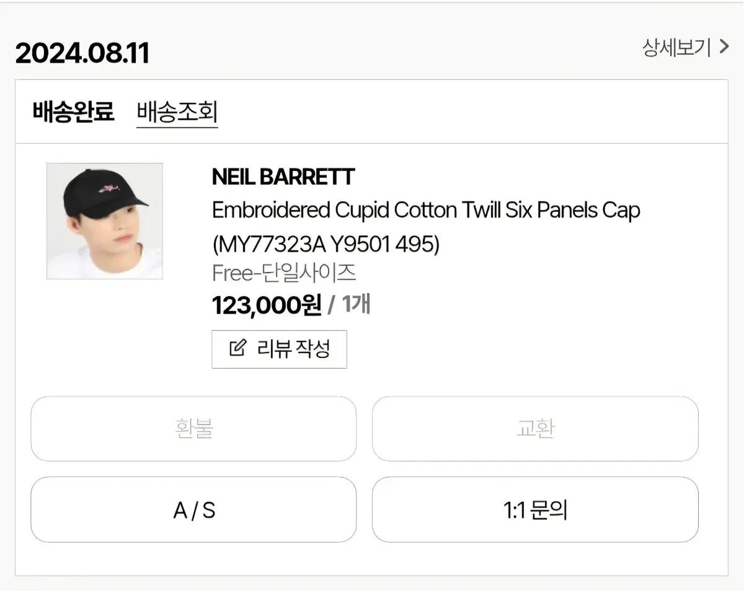Open the 1:1 문의 inquiry button
This screenshot has width=744, height=591.
click(x=535, y=510)
